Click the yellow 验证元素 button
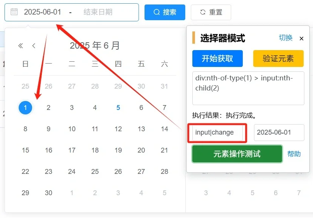 point(278,58)
